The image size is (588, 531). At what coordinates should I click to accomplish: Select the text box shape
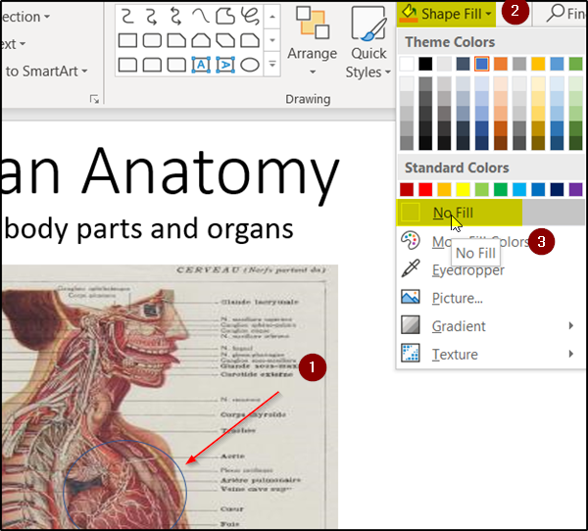pyautogui.click(x=201, y=65)
